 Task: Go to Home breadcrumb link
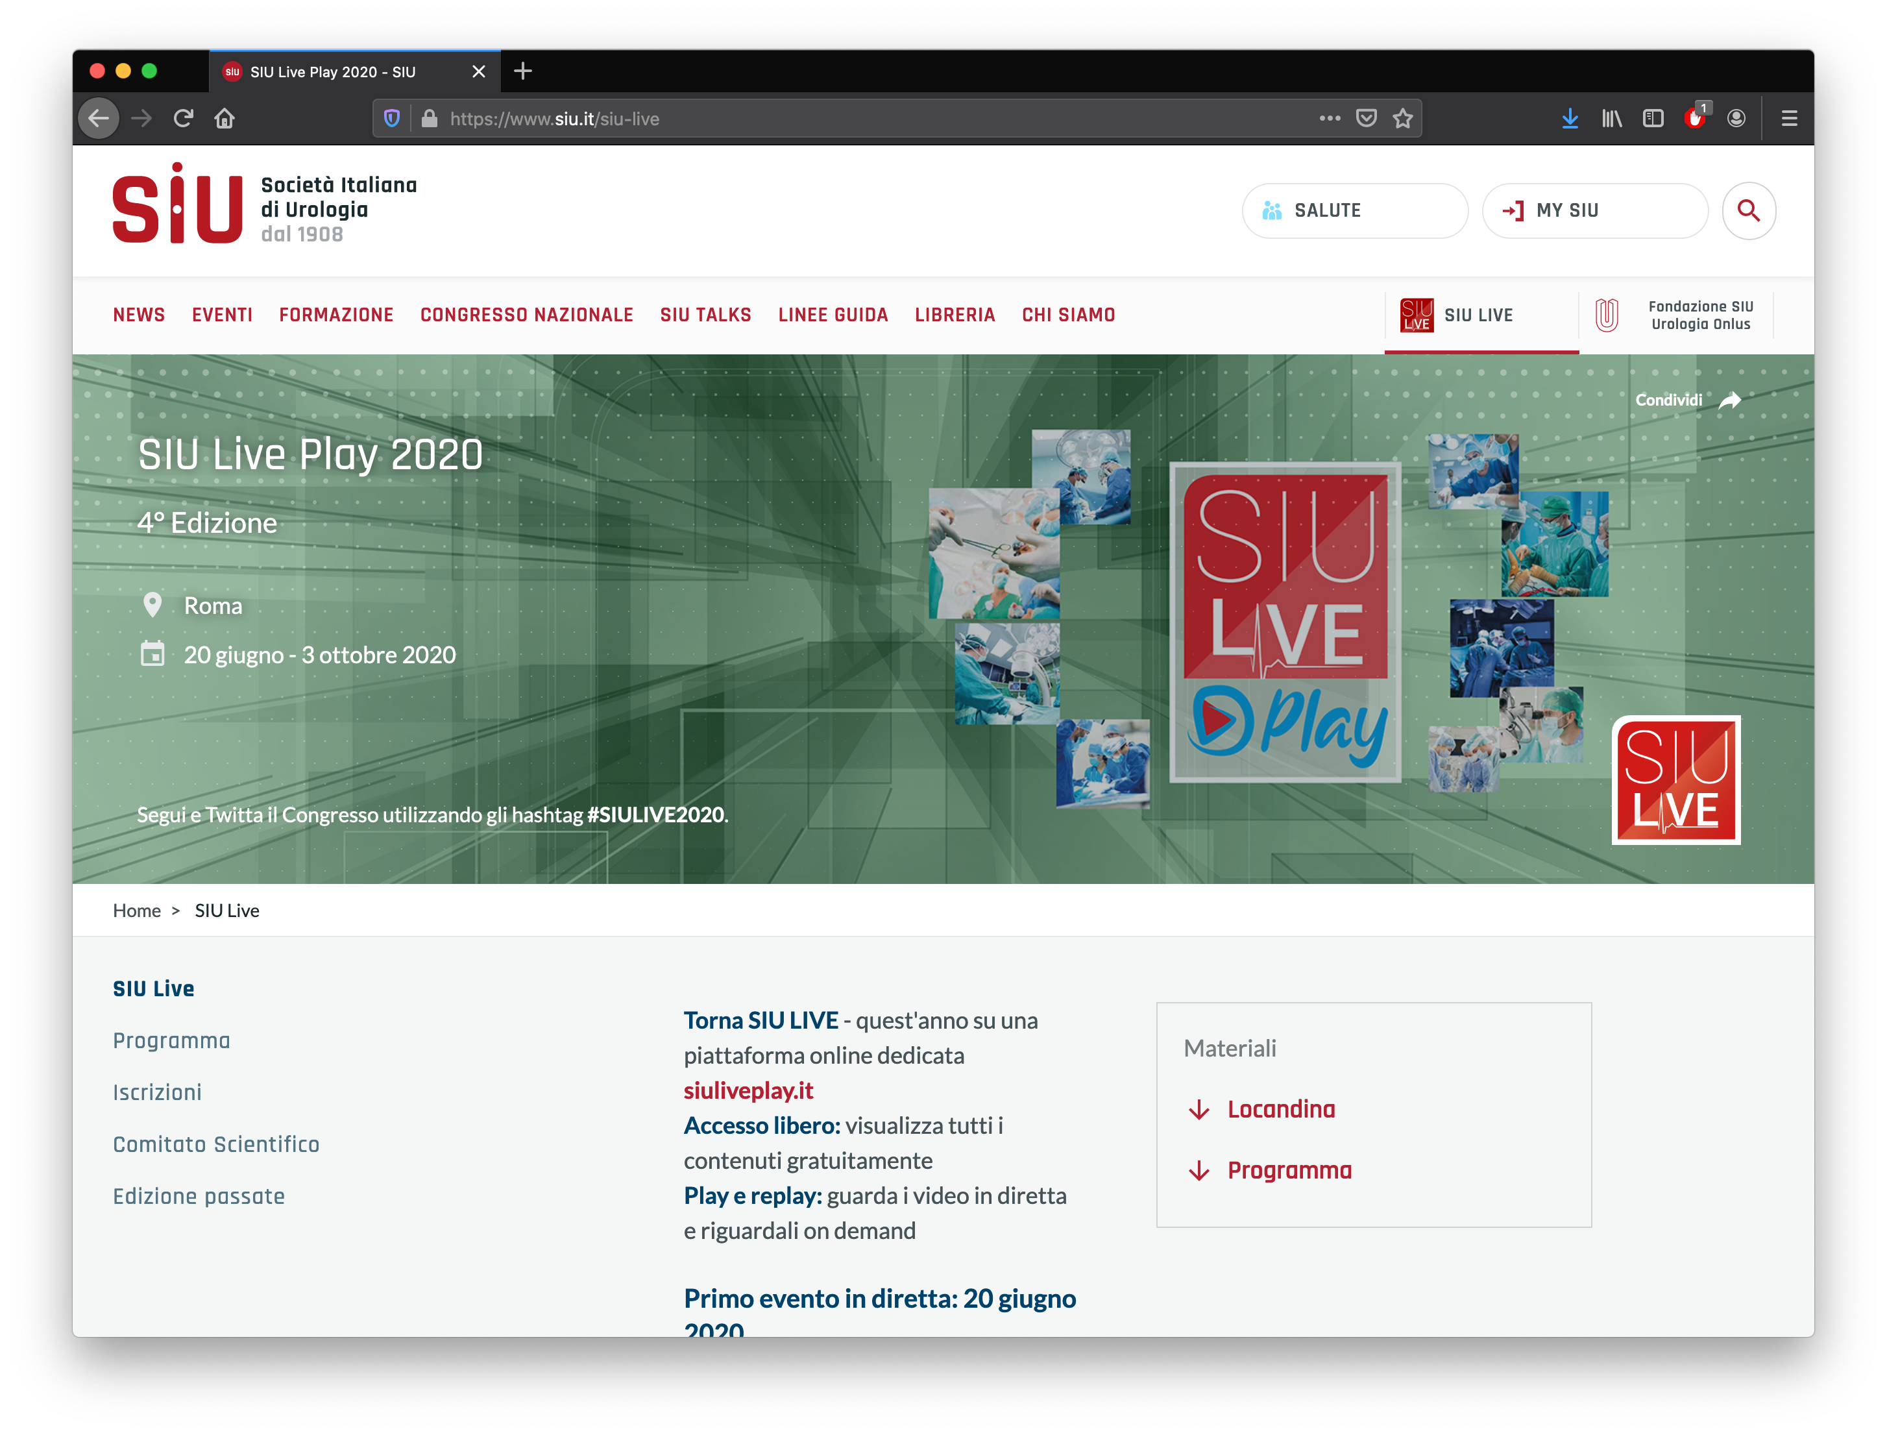coord(136,911)
